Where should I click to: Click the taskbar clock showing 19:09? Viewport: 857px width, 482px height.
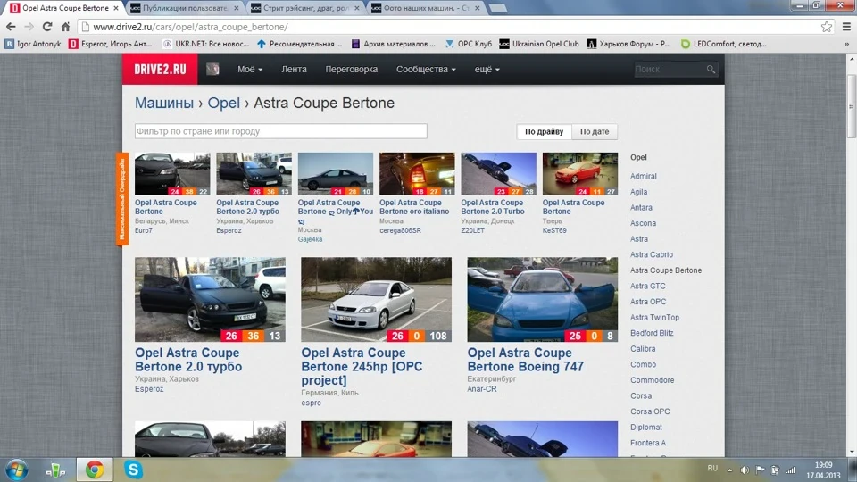coord(823,465)
